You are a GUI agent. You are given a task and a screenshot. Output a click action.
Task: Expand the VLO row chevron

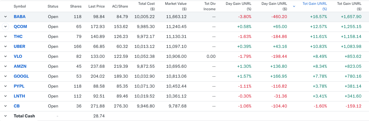pyautogui.click(x=5, y=57)
